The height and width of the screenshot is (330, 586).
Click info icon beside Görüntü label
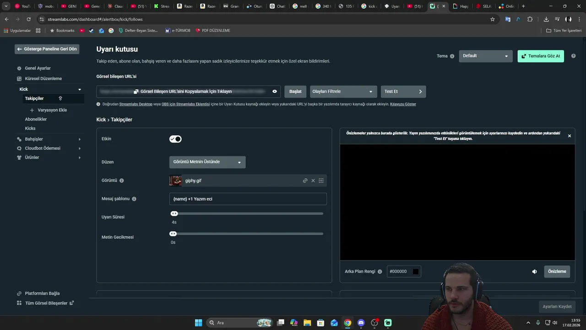(x=122, y=181)
